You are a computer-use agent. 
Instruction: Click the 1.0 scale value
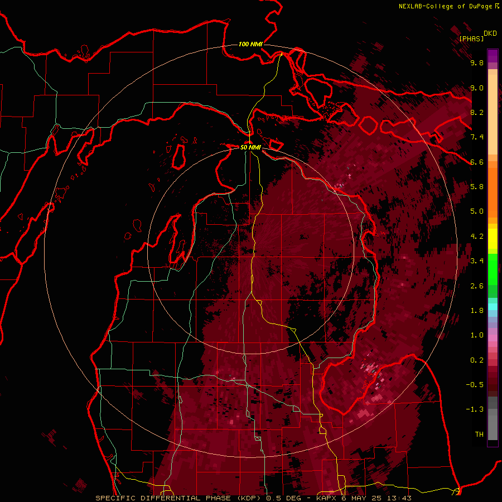click(x=477, y=336)
